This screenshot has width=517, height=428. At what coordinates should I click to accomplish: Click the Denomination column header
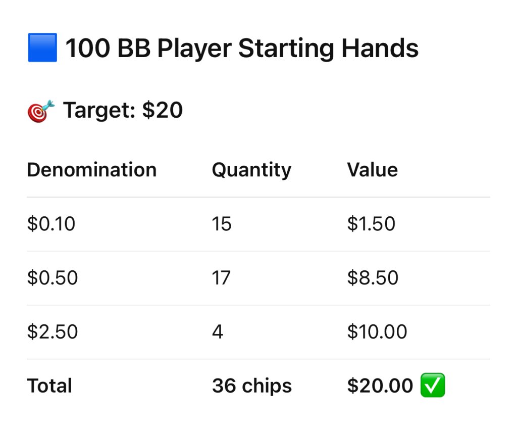click(x=91, y=170)
